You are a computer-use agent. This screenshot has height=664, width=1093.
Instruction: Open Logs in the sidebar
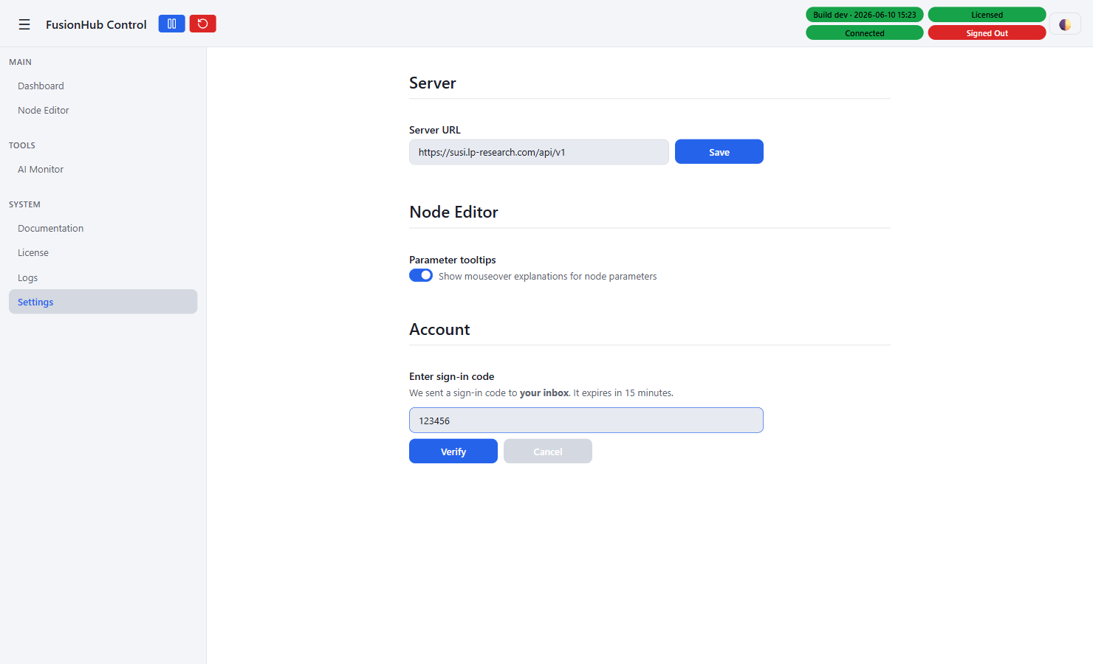103,277
